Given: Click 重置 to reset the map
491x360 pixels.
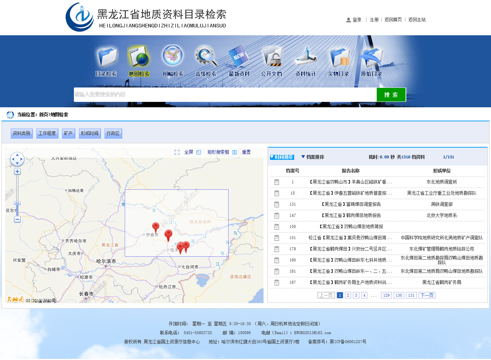Looking at the screenshot, I should click(246, 152).
